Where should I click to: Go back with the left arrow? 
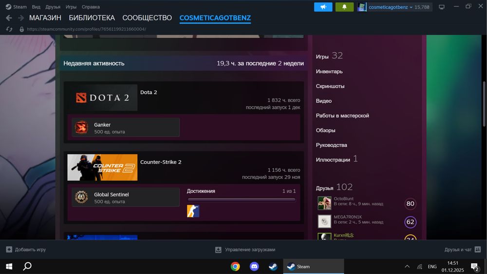pos(9,18)
